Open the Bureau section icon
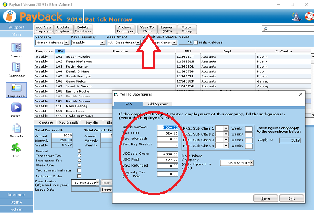314x213 pixels. coord(16,48)
